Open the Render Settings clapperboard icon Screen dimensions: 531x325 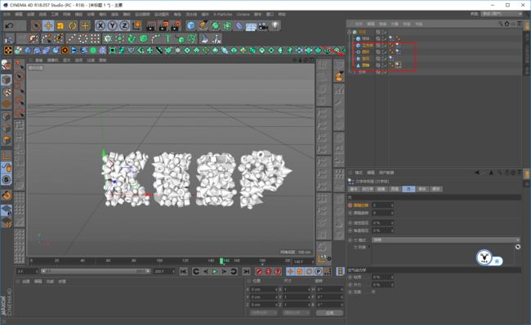tap(176, 25)
